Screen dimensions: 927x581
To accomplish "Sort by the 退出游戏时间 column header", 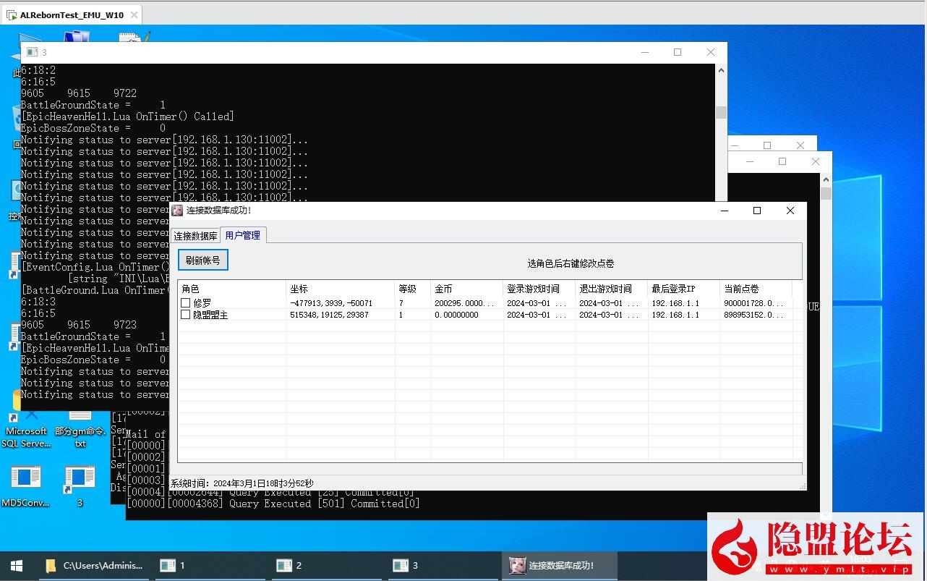I will tap(612, 289).
